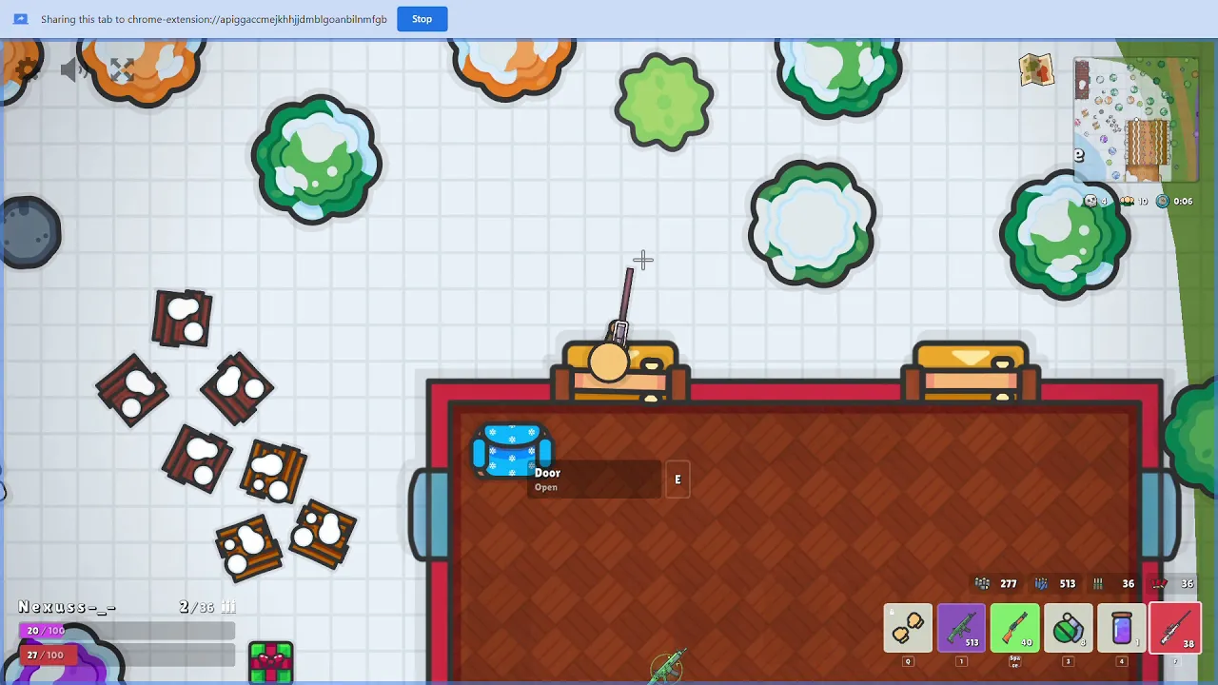The height and width of the screenshot is (685, 1218).
Task: Open the settings gear icon
Action: [x=28, y=69]
